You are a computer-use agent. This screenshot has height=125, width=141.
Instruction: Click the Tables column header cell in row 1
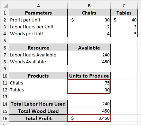pos(124,13)
